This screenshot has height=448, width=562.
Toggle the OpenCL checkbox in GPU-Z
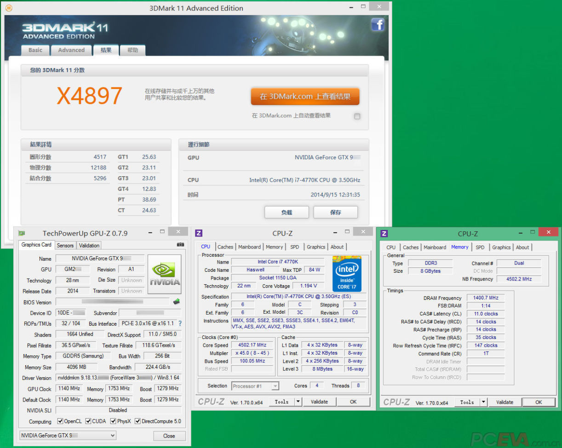pyautogui.click(x=60, y=421)
